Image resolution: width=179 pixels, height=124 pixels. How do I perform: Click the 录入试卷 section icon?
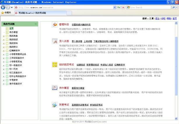click(55, 42)
